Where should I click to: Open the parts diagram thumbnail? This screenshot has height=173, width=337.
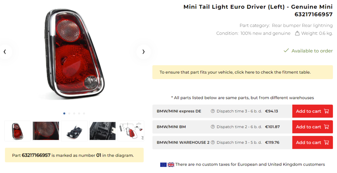(131, 131)
